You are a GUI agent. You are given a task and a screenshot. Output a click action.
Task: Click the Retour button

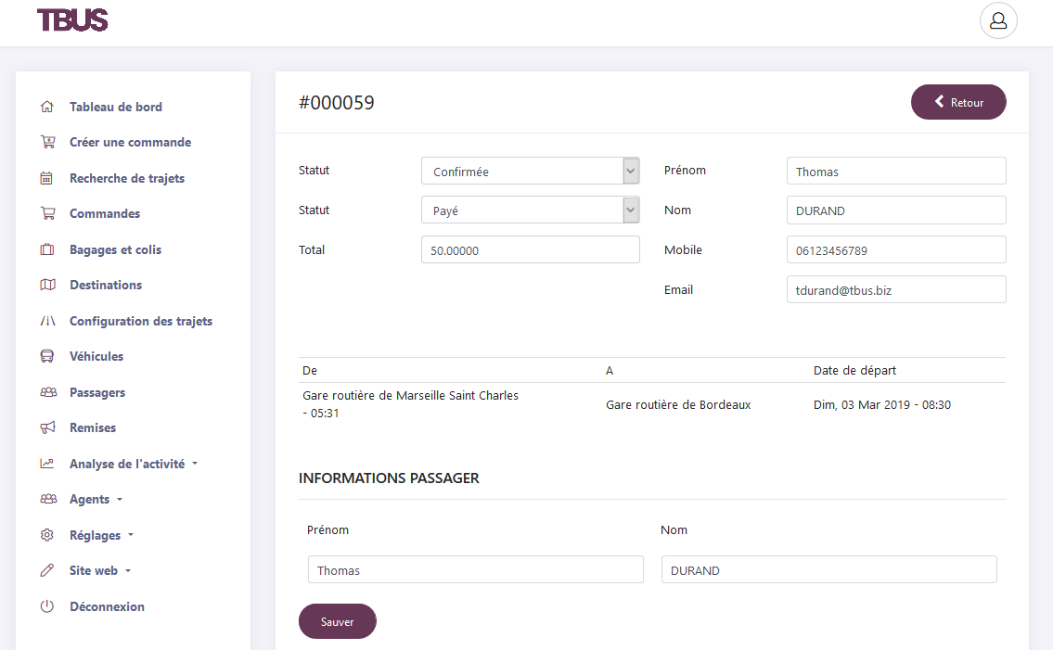958,102
